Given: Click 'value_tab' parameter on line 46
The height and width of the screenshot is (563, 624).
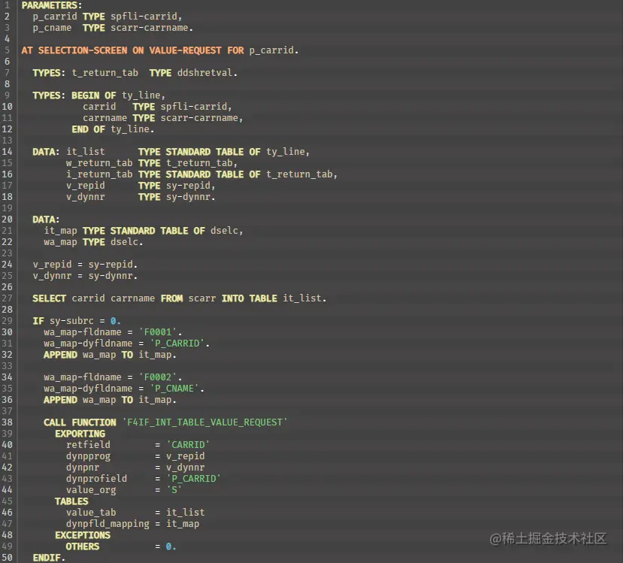Looking at the screenshot, I should pos(91,513).
